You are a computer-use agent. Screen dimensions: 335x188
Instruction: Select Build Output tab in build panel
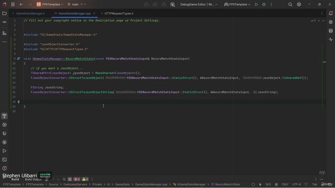coord(33,180)
